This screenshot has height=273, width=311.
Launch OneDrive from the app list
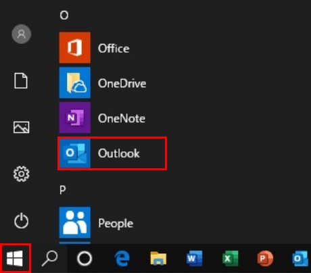[75, 82]
